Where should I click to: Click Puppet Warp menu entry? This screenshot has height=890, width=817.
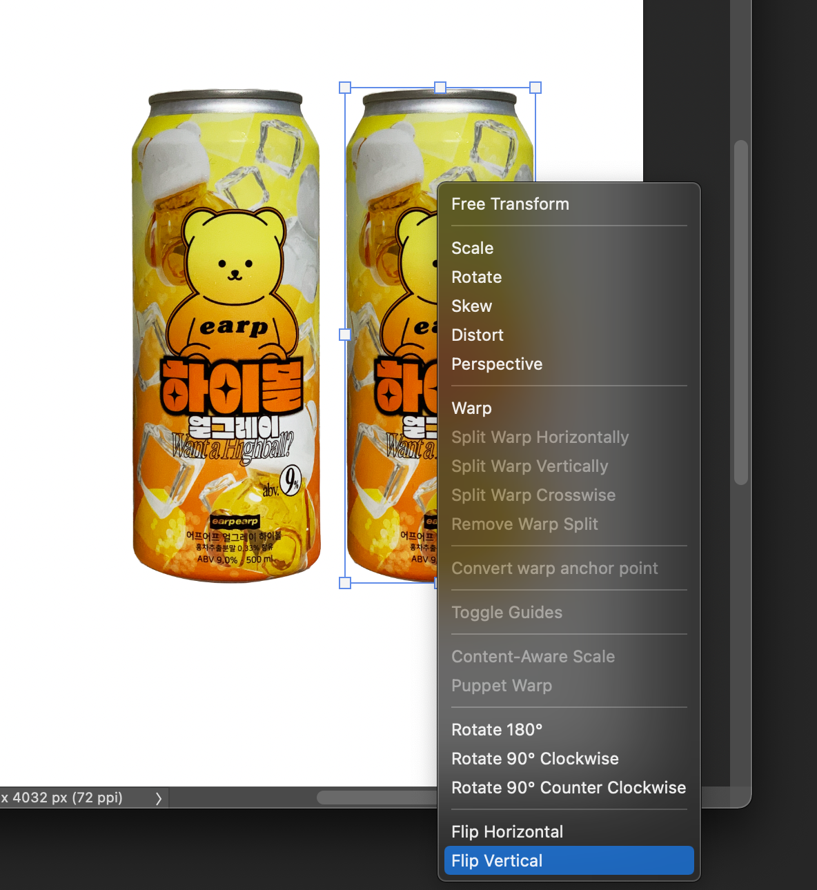pos(569,686)
